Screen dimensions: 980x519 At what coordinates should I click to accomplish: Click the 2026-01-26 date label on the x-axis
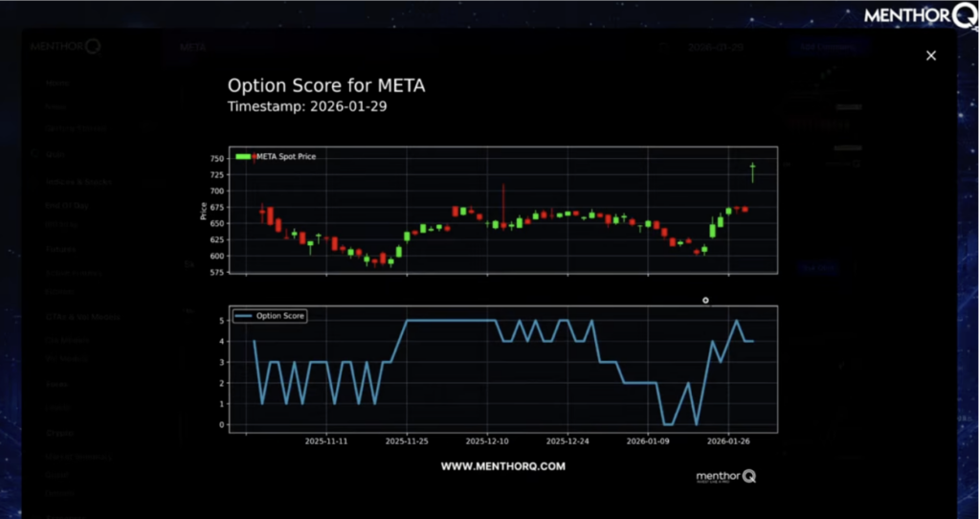tap(728, 441)
